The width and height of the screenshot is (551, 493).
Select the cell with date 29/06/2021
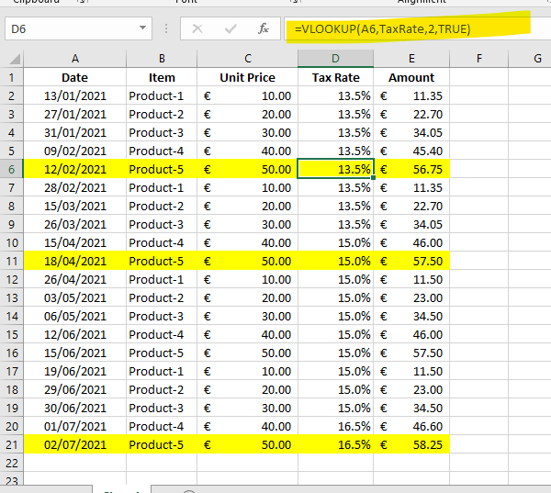click(x=75, y=389)
